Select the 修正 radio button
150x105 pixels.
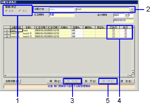tap(20, 11)
